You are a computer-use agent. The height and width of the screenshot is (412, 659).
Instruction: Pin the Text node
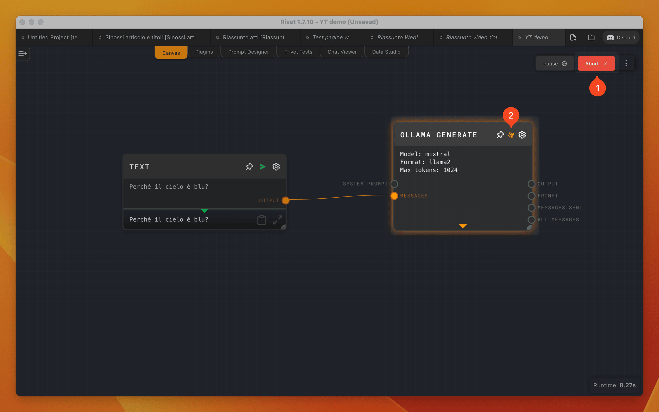click(249, 166)
